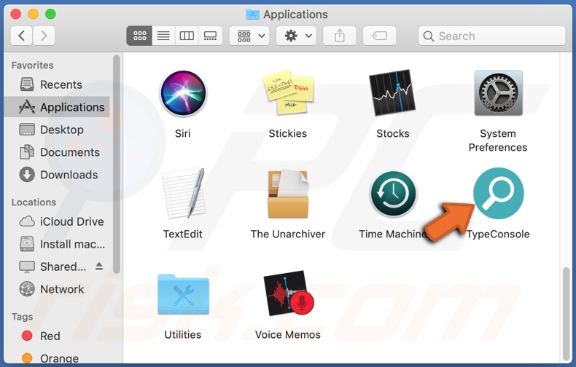Screen dimensions: 576x367
Task: Select the Red tag
Action: [50, 336]
